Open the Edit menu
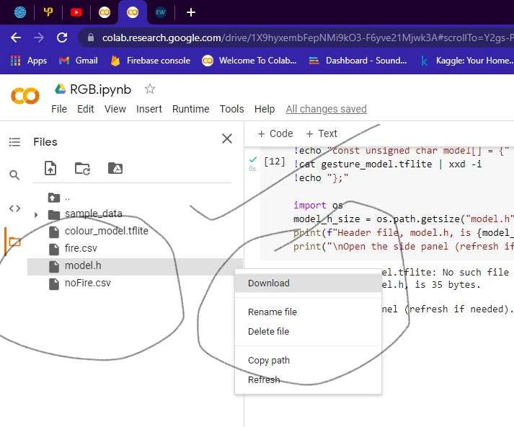 tap(86, 109)
